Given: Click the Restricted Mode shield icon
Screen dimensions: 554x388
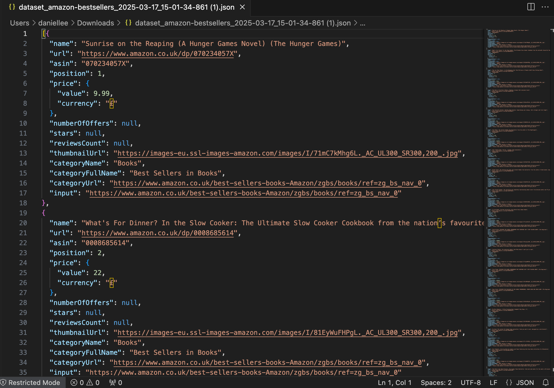Looking at the screenshot, I should 5,382.
